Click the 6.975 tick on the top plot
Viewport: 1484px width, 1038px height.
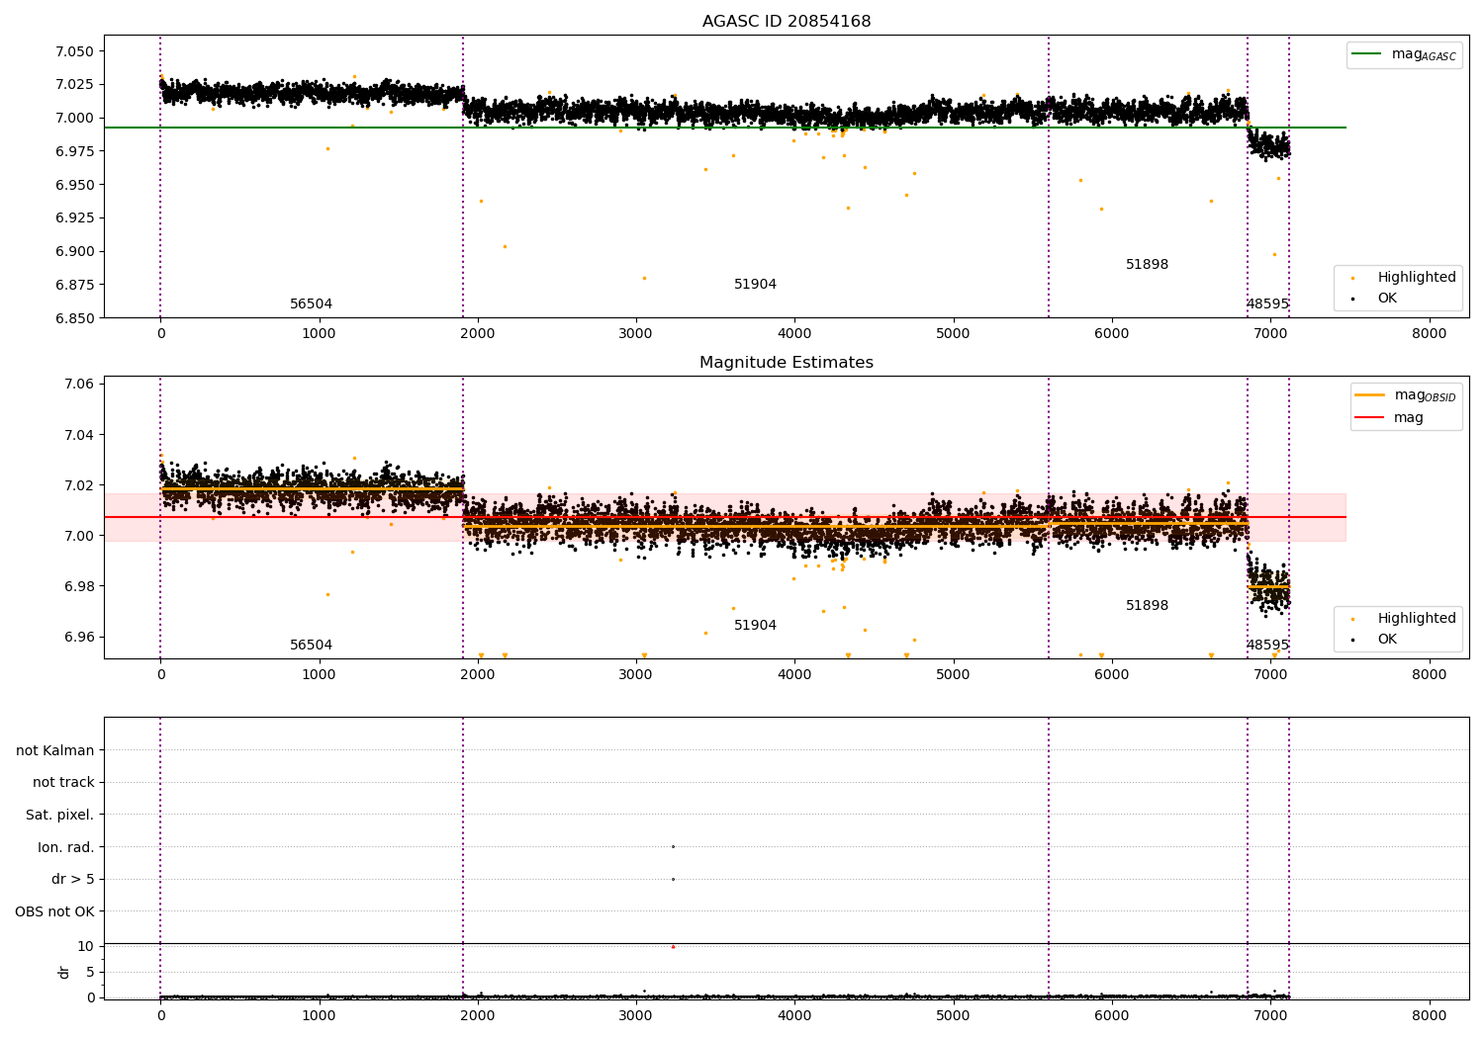pos(74,151)
